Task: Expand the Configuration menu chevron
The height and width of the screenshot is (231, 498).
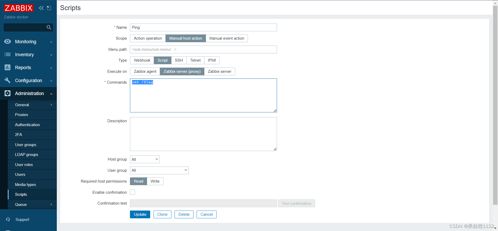Action: click(x=51, y=81)
